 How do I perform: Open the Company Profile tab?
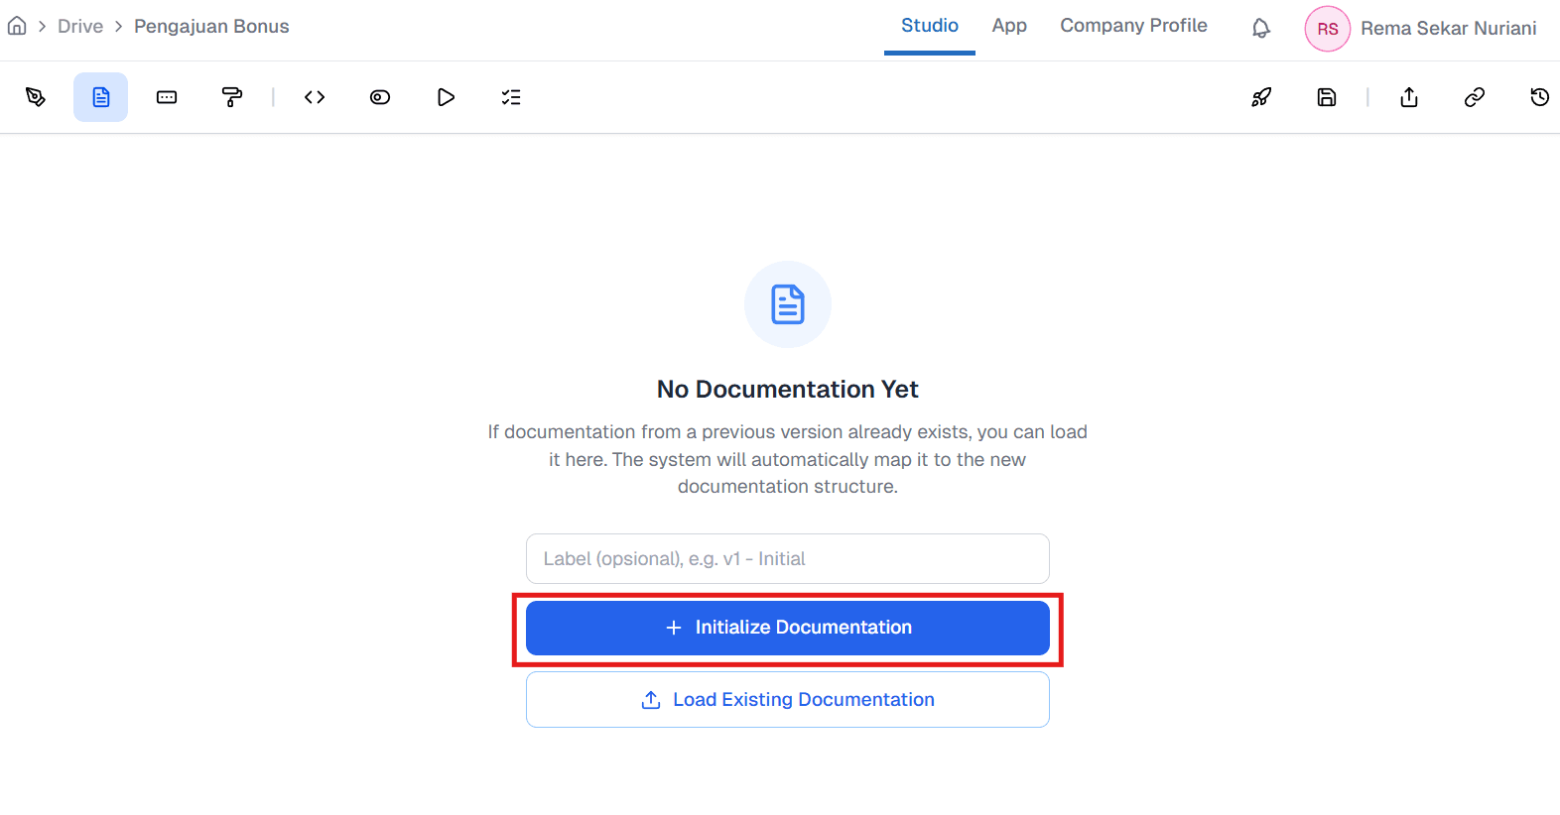click(1133, 26)
